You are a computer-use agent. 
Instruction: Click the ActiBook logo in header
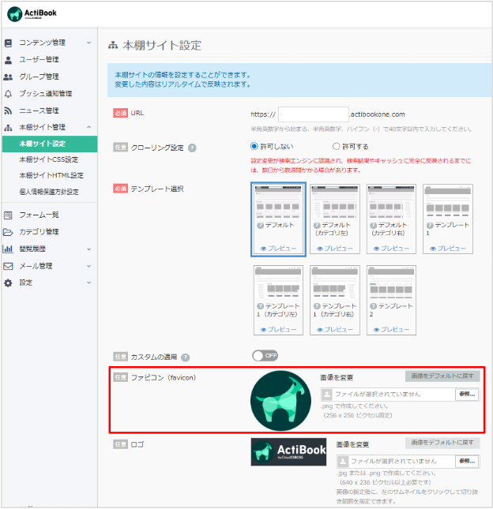click(34, 14)
